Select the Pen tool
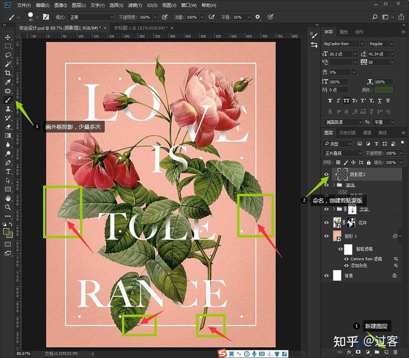 click(8, 163)
